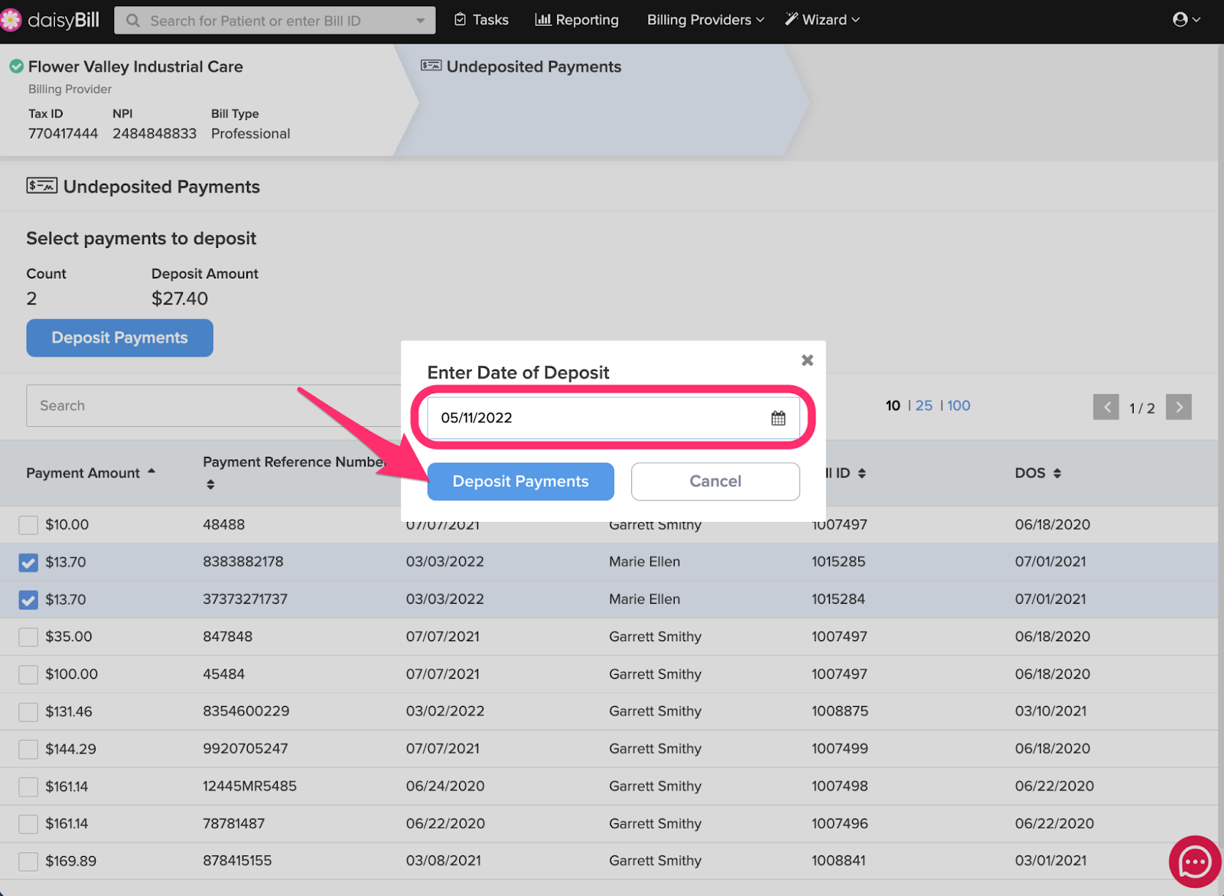Show 100 rows per page
This screenshot has height=896, width=1224.
(959, 406)
